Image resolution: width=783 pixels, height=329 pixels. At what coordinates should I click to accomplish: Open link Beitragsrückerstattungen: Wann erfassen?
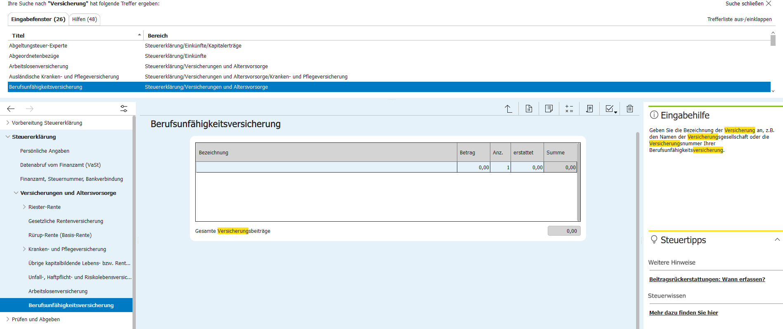pos(707,279)
